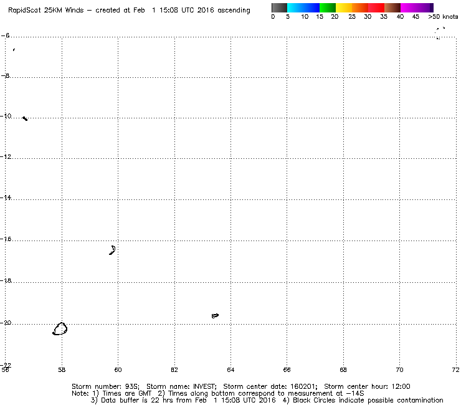Click the yellow 20-25 knots color band
Viewport: 461px width, 405px height.
click(344, 7)
